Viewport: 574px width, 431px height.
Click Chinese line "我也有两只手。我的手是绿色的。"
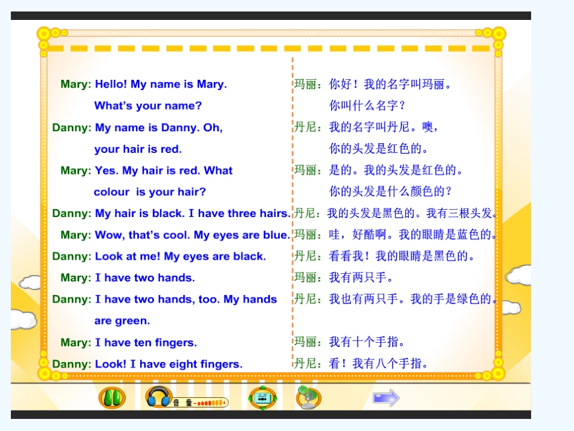click(413, 299)
